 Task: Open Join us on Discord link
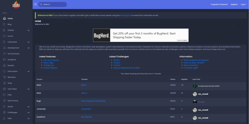pos(51,60)
